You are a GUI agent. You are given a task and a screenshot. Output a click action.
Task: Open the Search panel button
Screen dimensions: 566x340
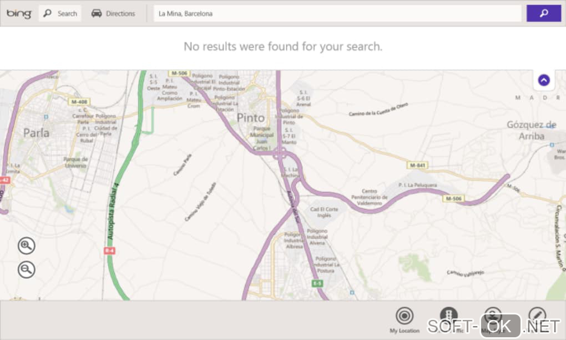coord(60,14)
